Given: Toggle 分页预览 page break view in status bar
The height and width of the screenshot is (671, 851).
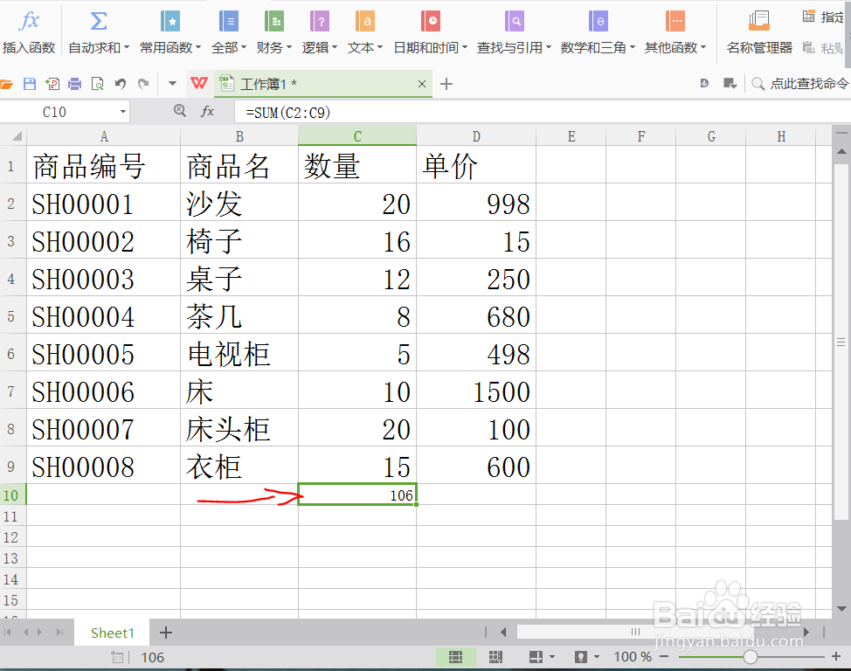Looking at the screenshot, I should [x=495, y=656].
